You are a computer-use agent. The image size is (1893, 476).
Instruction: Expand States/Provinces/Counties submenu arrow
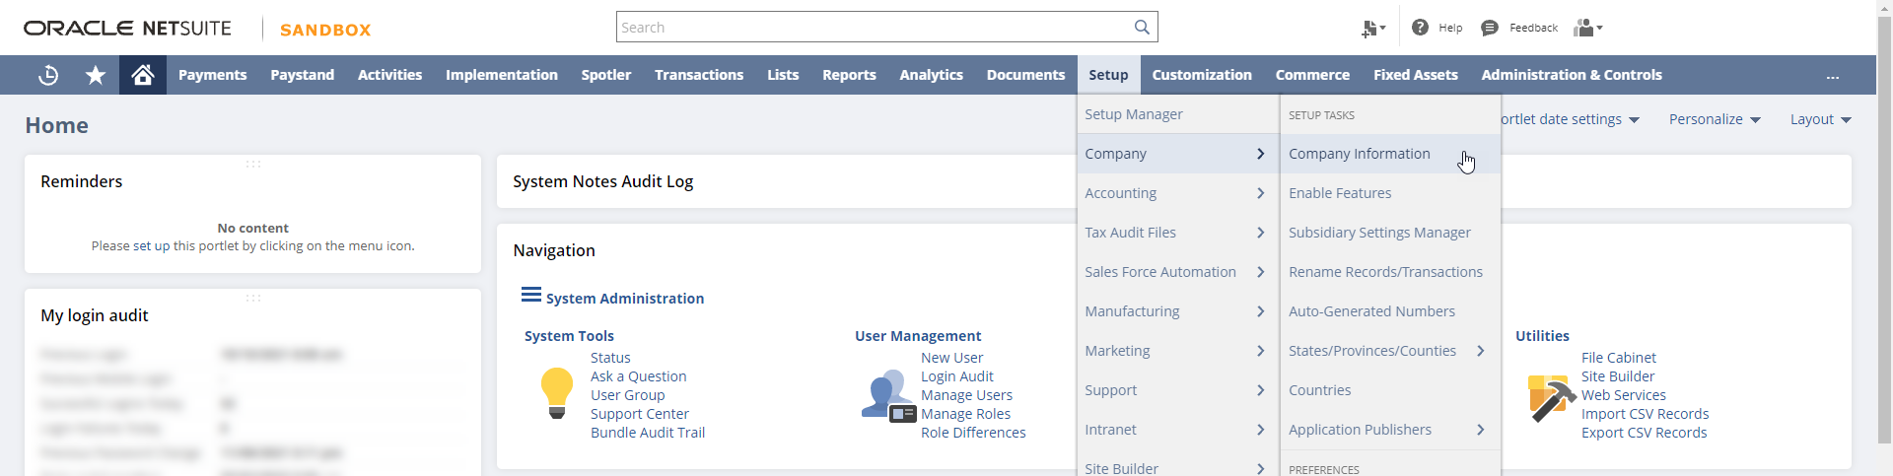click(1481, 351)
